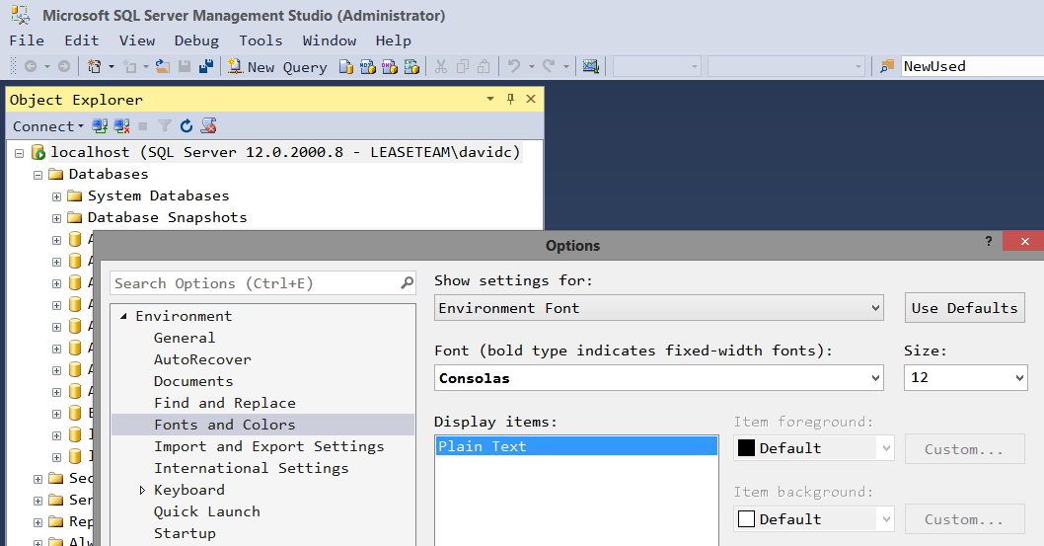
Task: Collapse the Environment options node
Action: [123, 316]
